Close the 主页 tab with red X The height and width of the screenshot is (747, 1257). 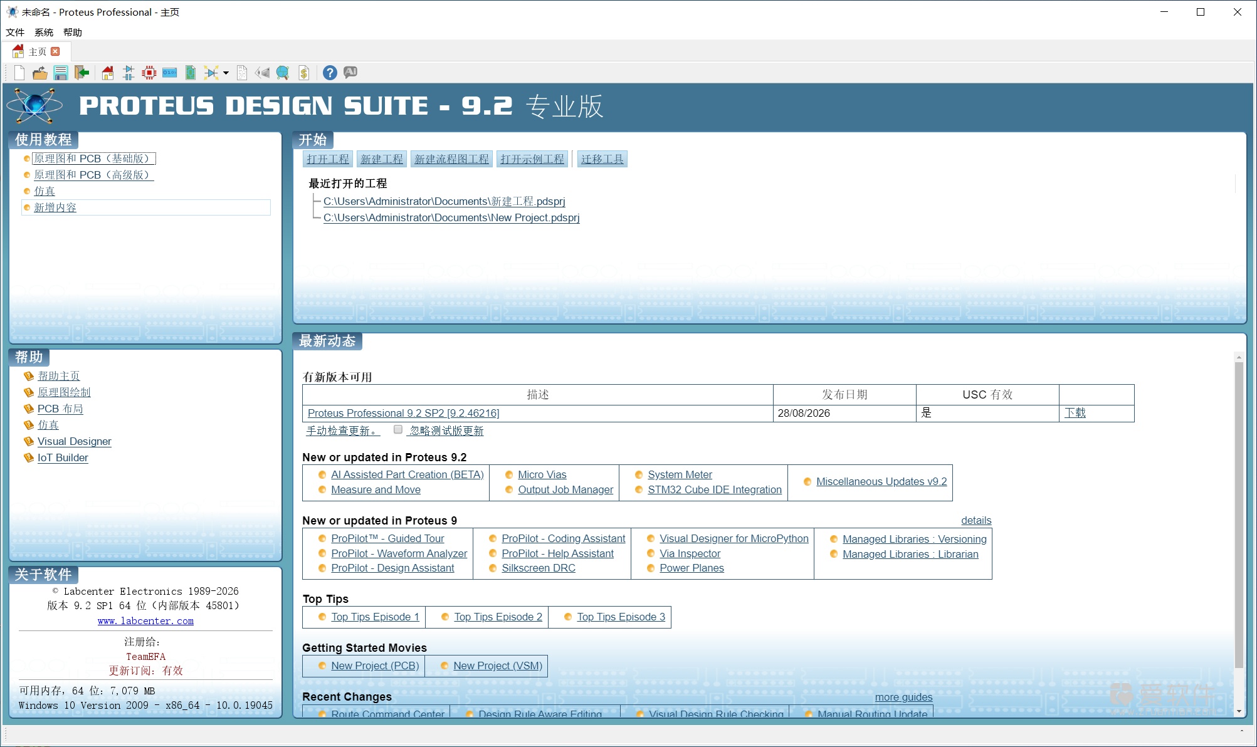(x=55, y=51)
